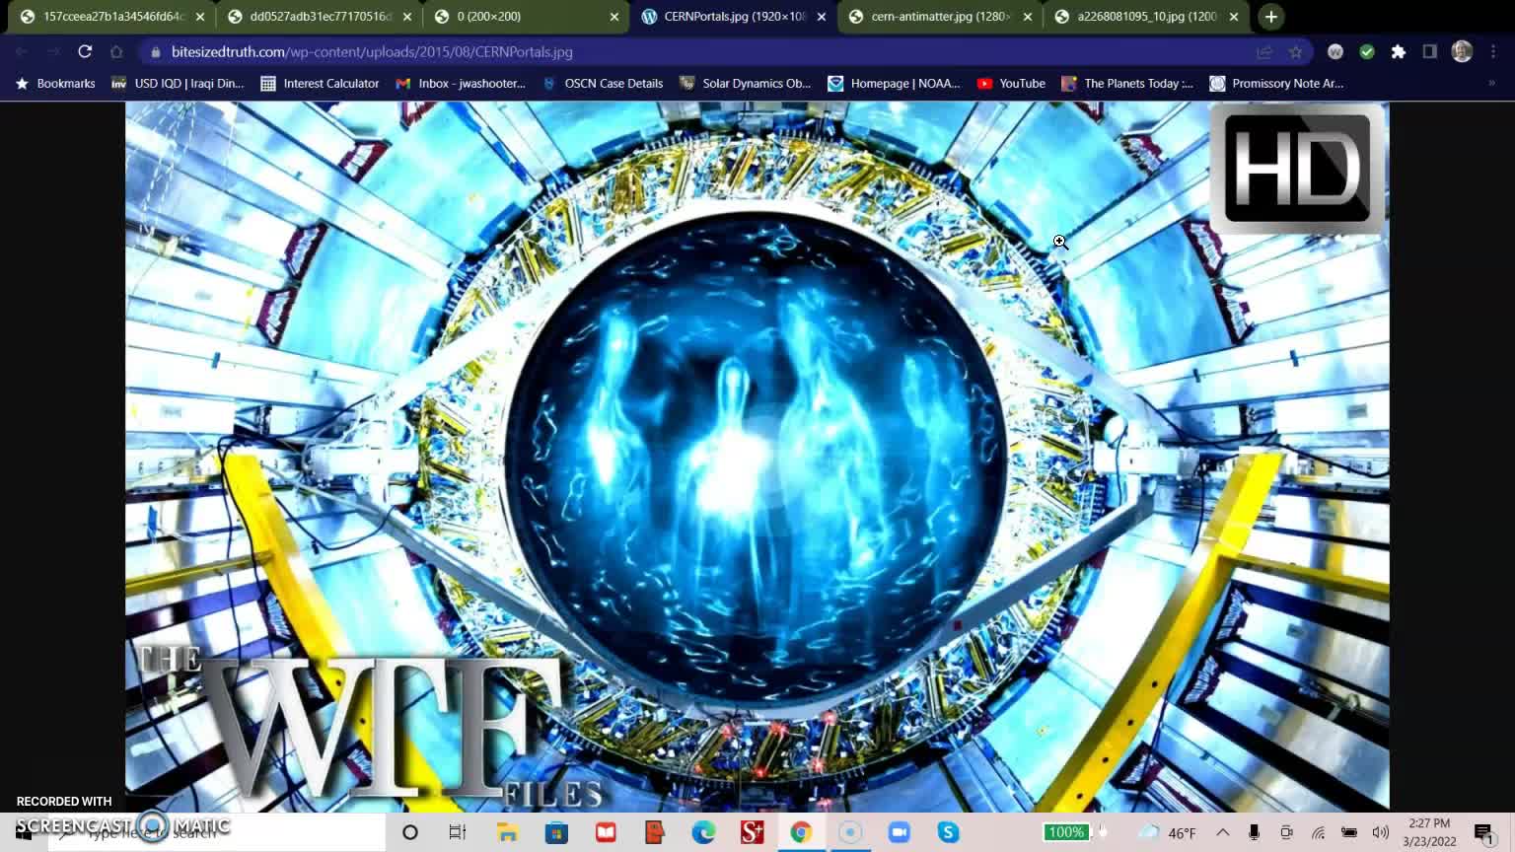Open the Screencast-O-Matic recorder taskbar icon
This screenshot has height=852, width=1515.
pos(850,832)
